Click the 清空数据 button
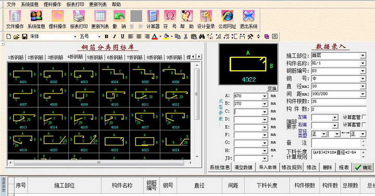Viewport: 375px width, 196px height. 243,167
